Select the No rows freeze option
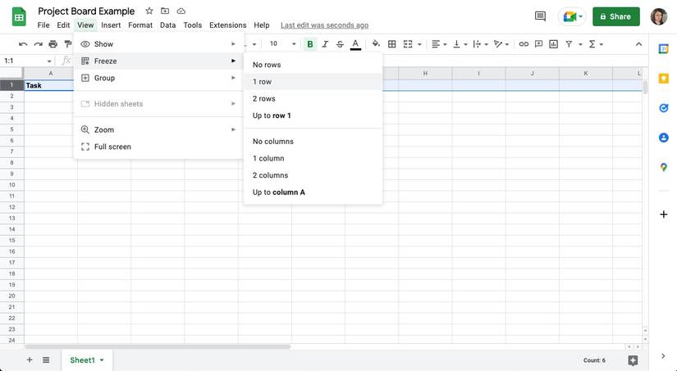Viewport: 677px width, 371px height. 313,65
